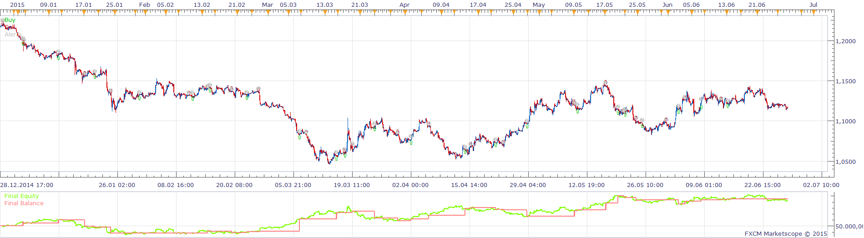
Task: Click the 08.02 16:00 timestamp
Action: 176,185
